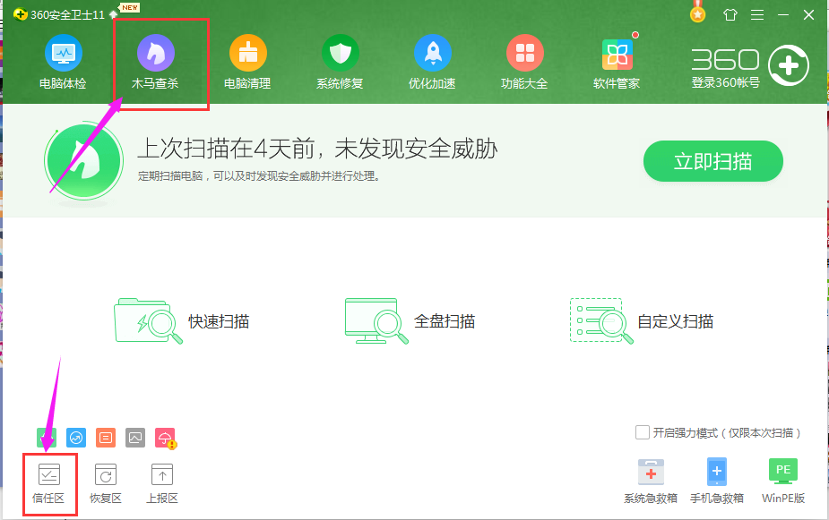Click 登录360帐号 login link
The image size is (829, 520).
coord(725,82)
